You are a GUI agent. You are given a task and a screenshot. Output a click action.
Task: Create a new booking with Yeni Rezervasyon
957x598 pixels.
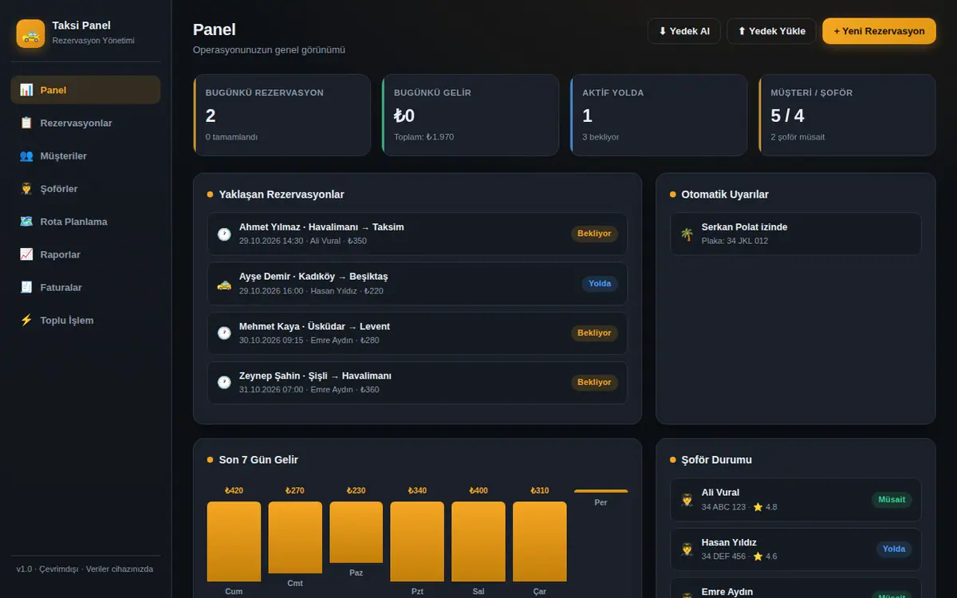point(879,31)
